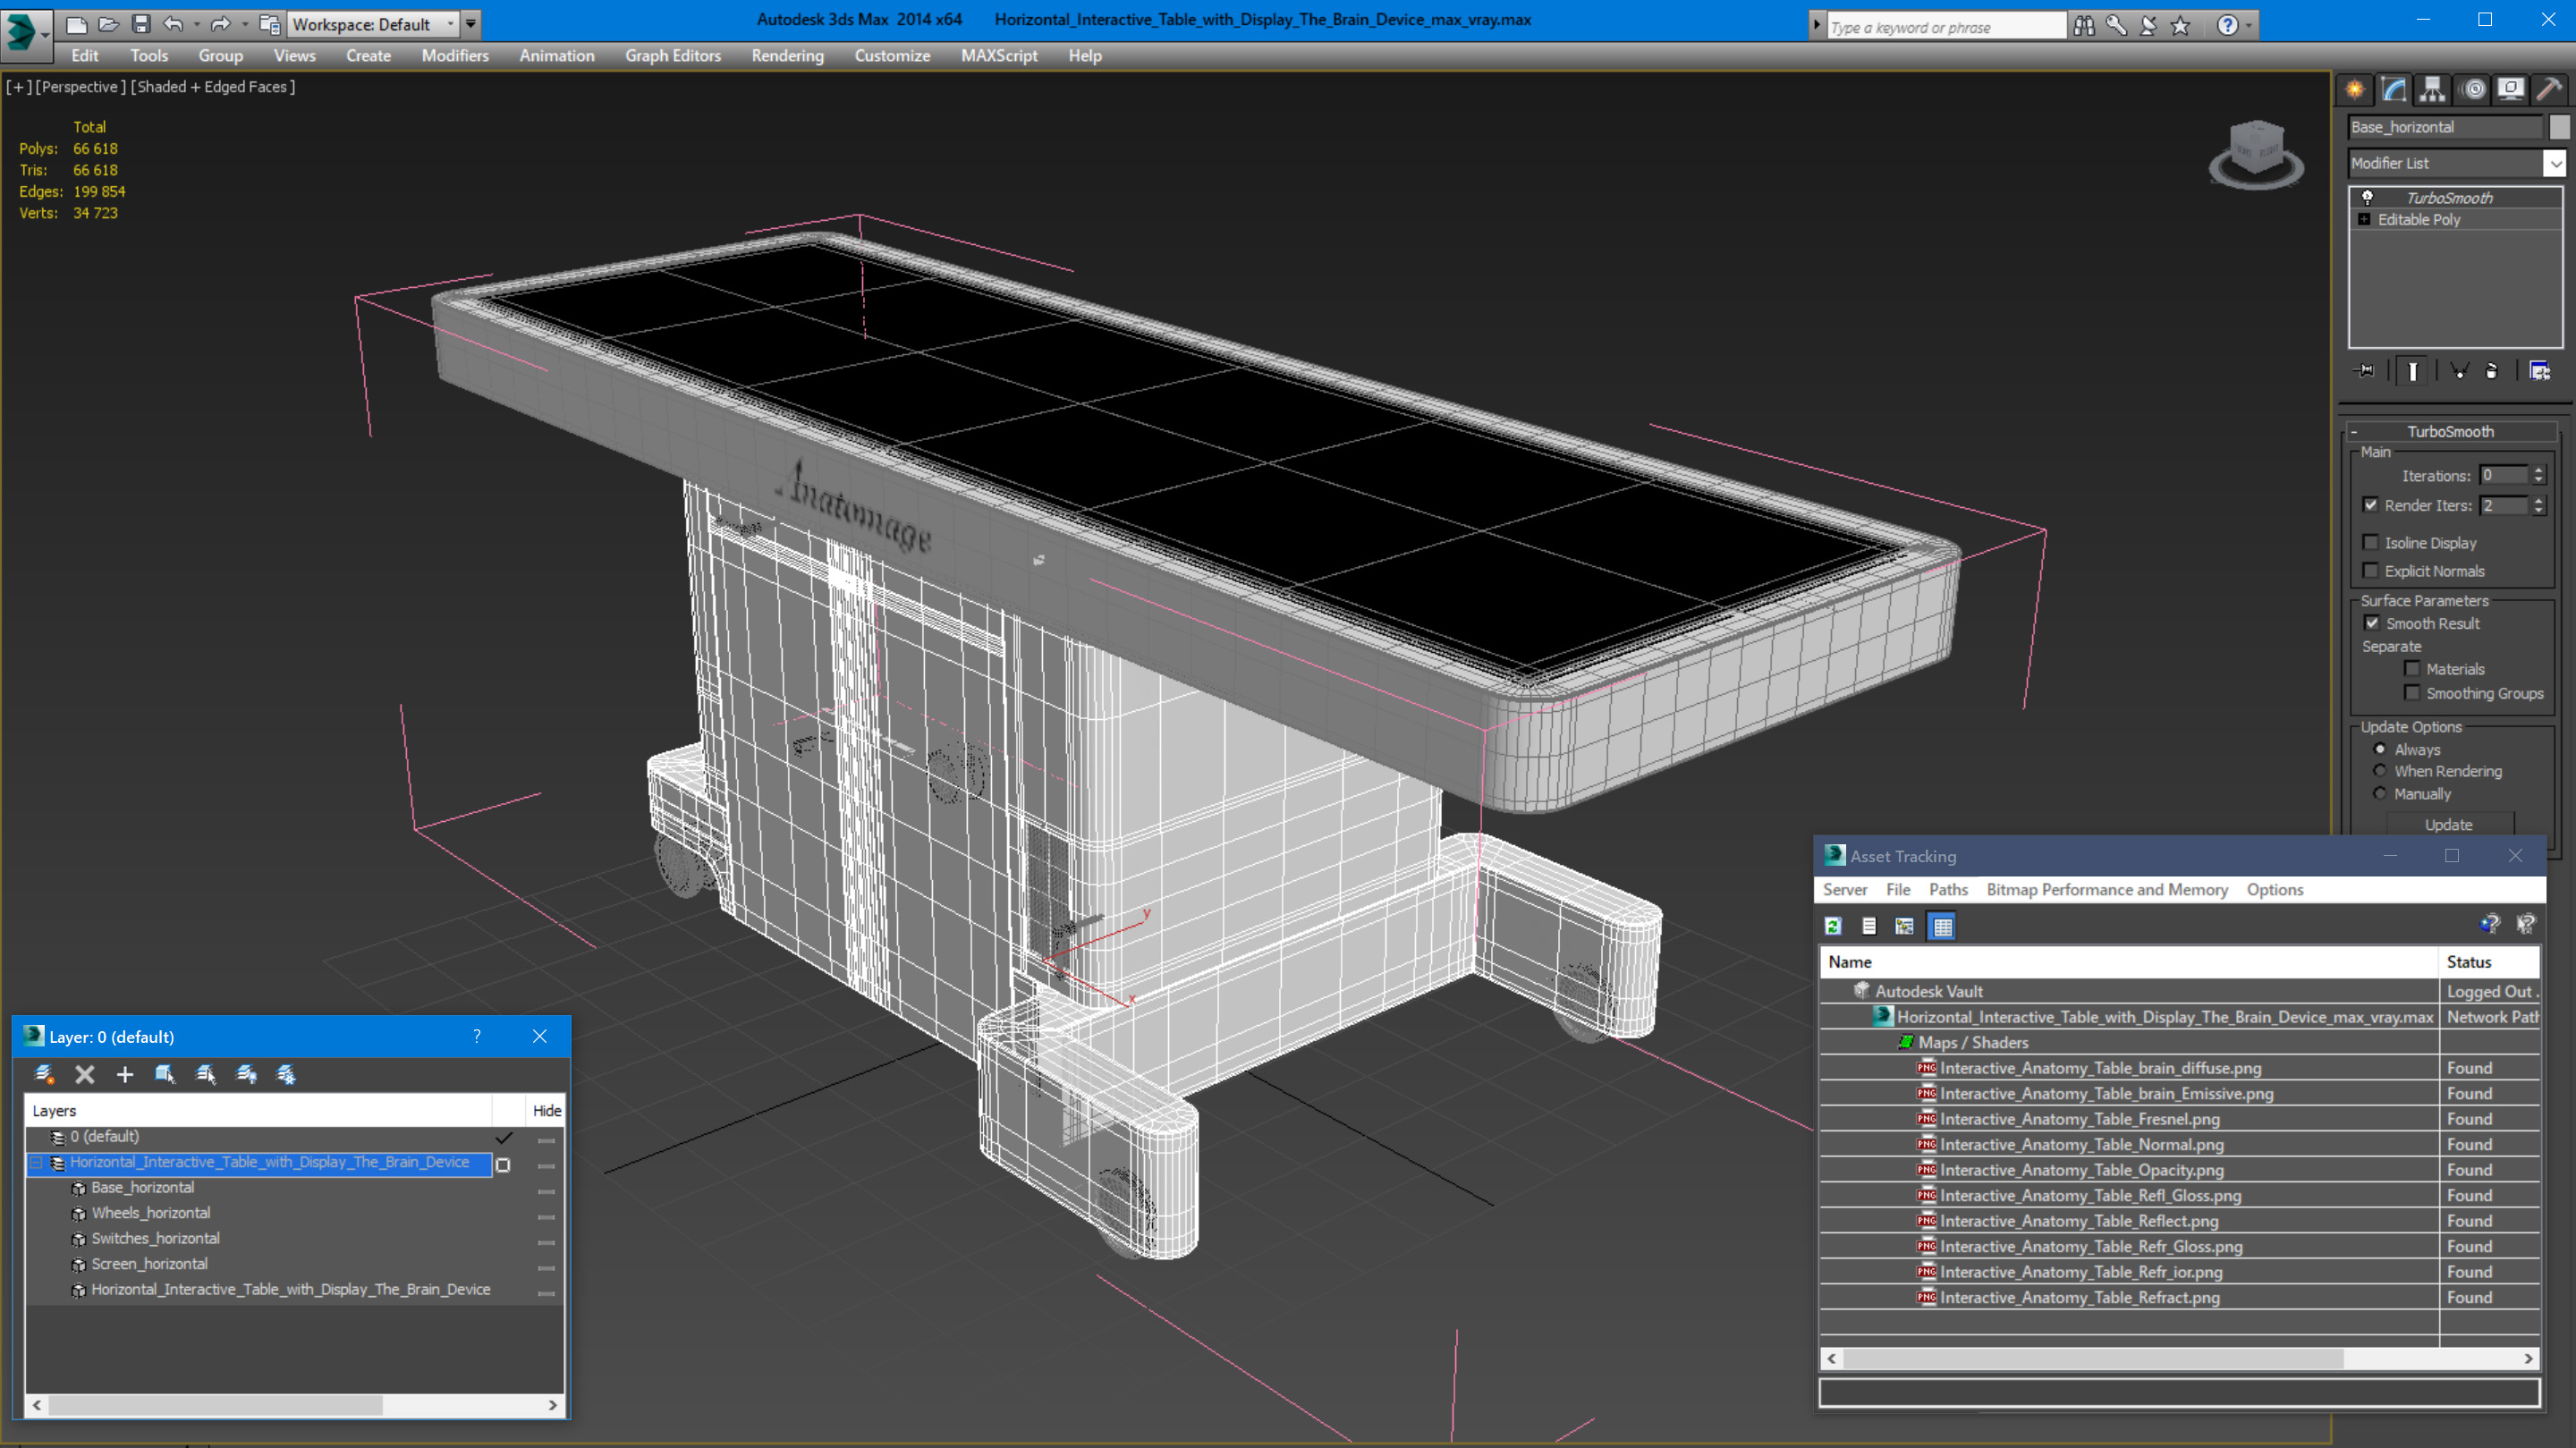The image size is (2576, 1448).
Task: Pin the modifier stack
Action: pos(2365,371)
